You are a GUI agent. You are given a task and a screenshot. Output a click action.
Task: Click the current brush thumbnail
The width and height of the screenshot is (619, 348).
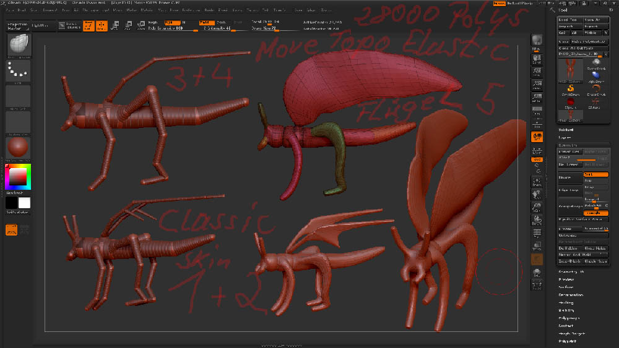coord(18,45)
